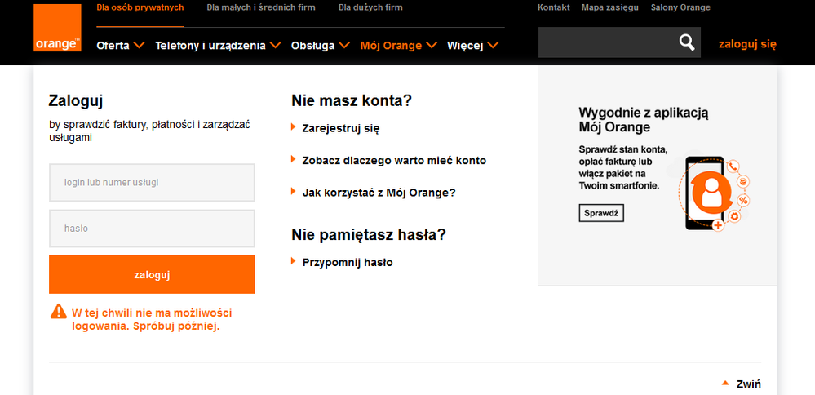Expand the Oferta dropdown menu
815x395 pixels.
120,46
